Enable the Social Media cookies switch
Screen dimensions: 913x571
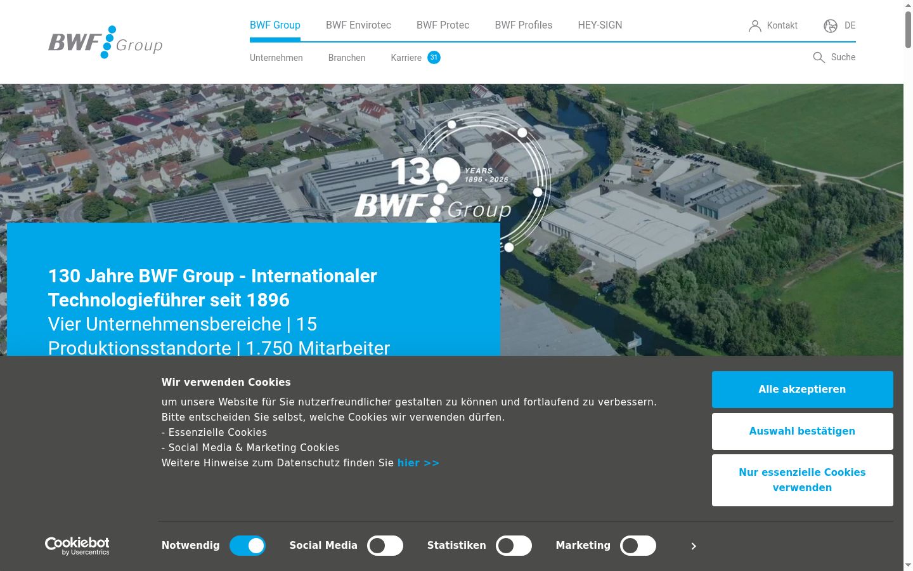click(x=385, y=546)
